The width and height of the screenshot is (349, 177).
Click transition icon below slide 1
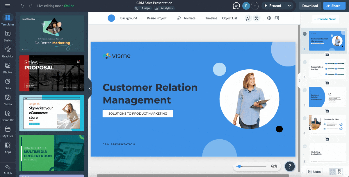(x=327, y=55)
